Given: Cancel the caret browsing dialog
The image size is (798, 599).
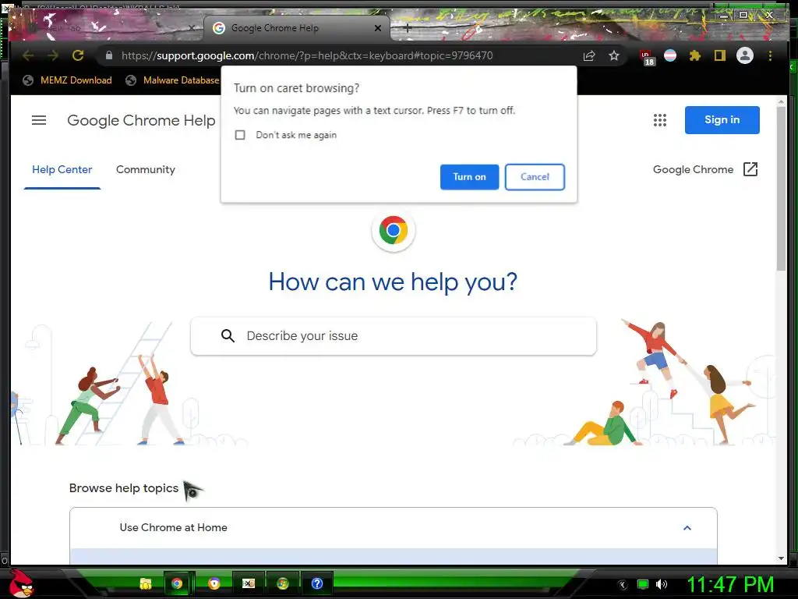Looking at the screenshot, I should (535, 177).
